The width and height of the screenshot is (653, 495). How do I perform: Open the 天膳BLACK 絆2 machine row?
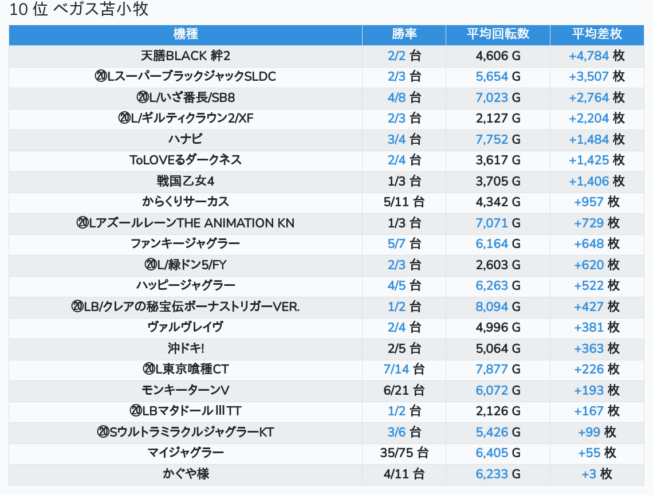point(185,56)
